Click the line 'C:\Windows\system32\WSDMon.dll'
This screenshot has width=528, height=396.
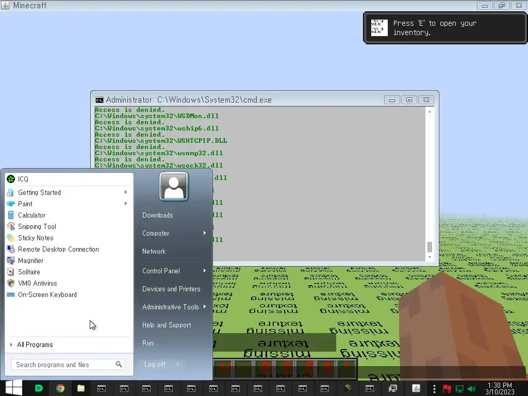tap(157, 116)
